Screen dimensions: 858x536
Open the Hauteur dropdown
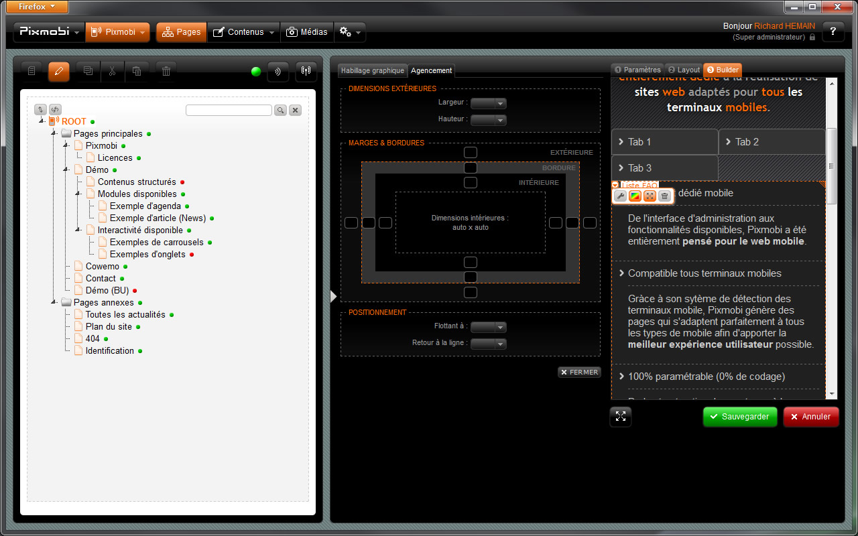pyautogui.click(x=489, y=120)
